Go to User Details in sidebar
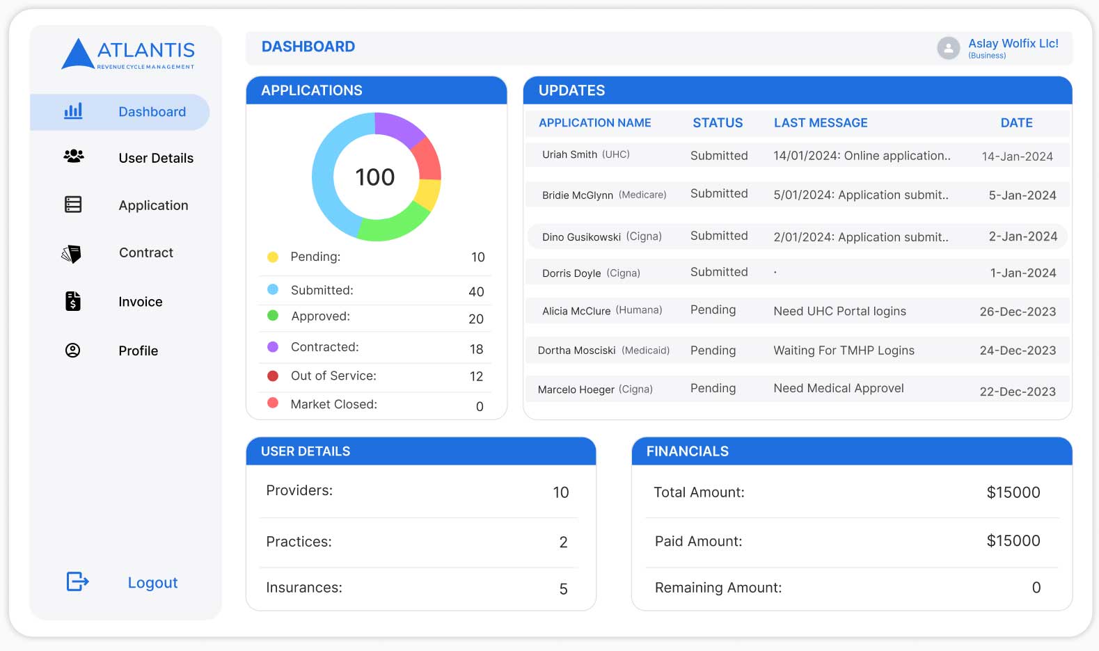This screenshot has height=651, width=1099. (x=156, y=158)
